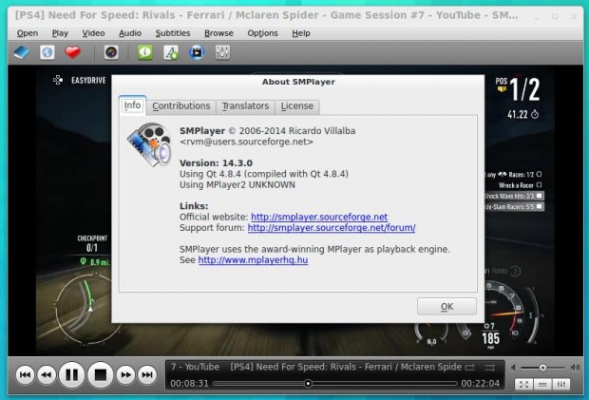Open the official website sourceforge link

(x=319, y=217)
